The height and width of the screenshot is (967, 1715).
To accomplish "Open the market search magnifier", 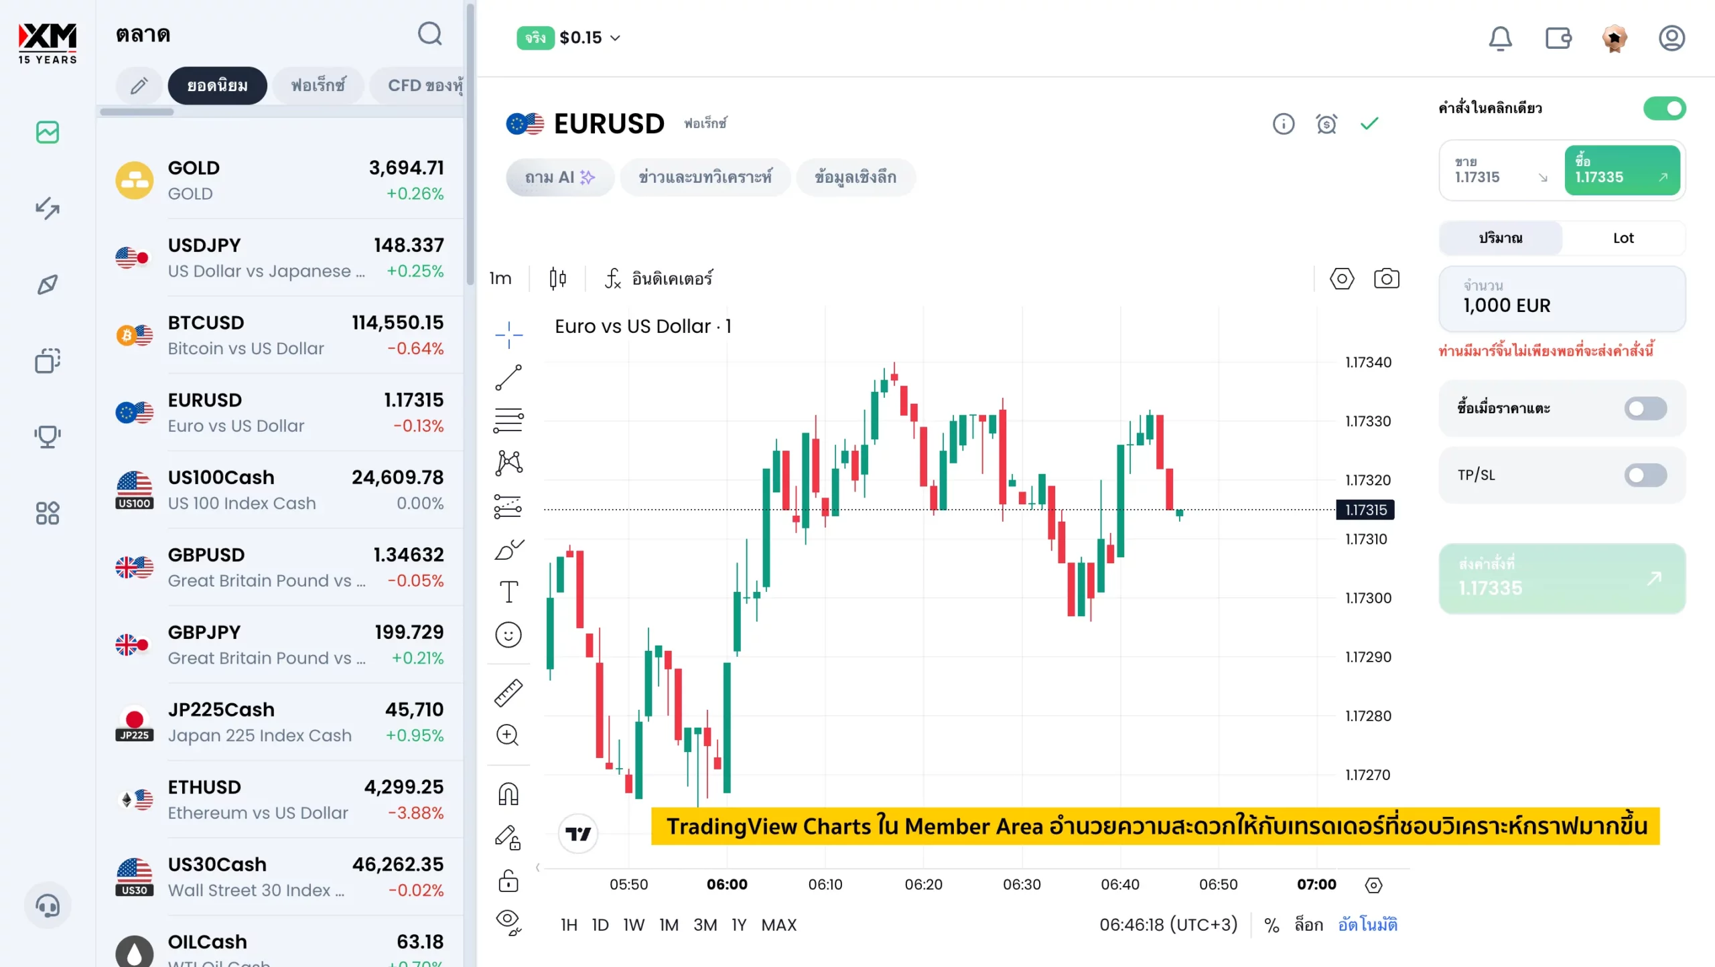I will click(430, 34).
